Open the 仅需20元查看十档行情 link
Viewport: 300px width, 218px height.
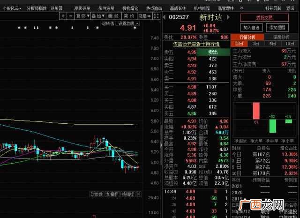click(196, 44)
